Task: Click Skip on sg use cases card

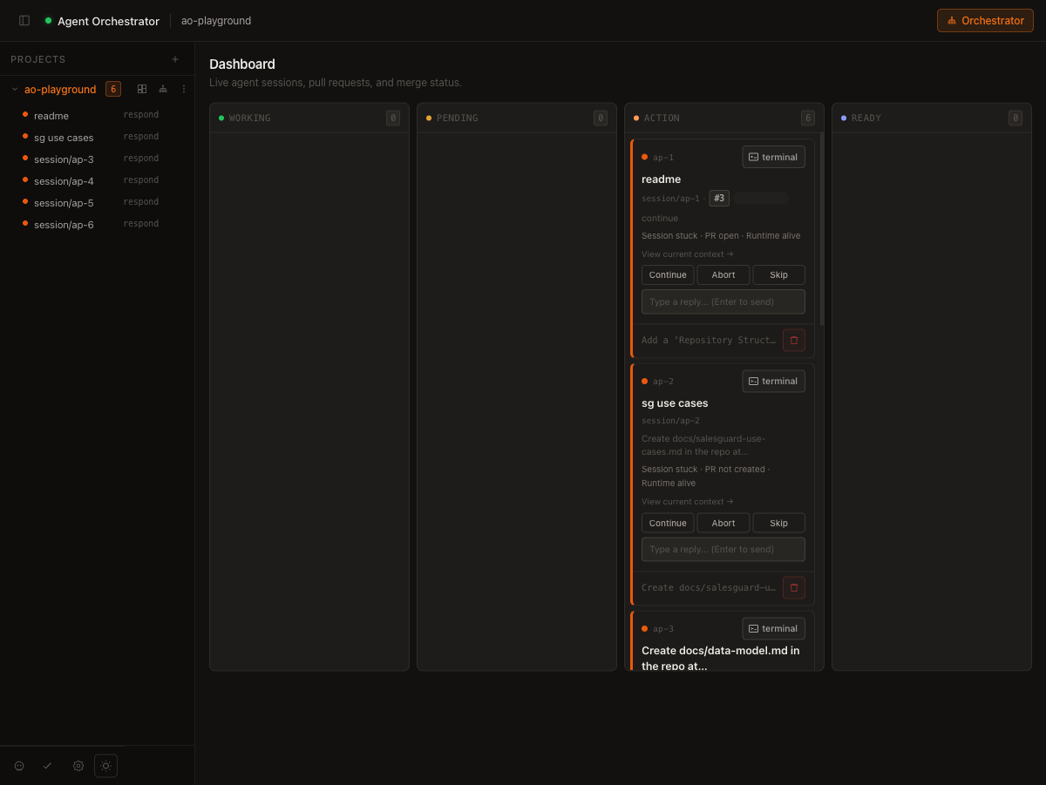Action: pos(778,523)
